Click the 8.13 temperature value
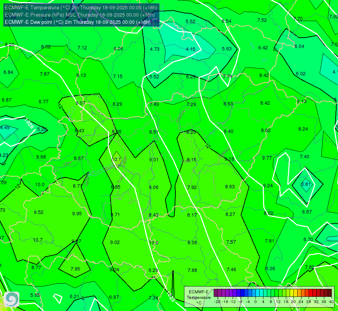The height and width of the screenshot is (311, 338). [x=81, y=75]
